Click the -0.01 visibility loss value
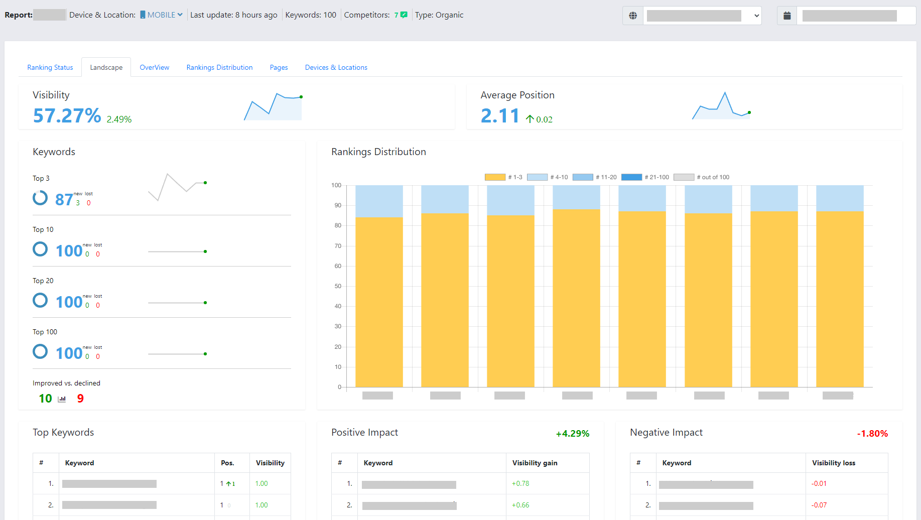Viewport: 921px width, 520px height. click(x=819, y=483)
